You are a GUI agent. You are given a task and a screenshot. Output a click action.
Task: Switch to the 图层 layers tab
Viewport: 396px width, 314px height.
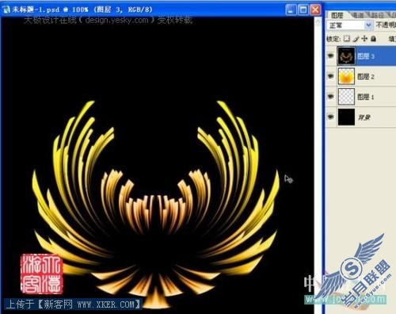click(x=337, y=15)
